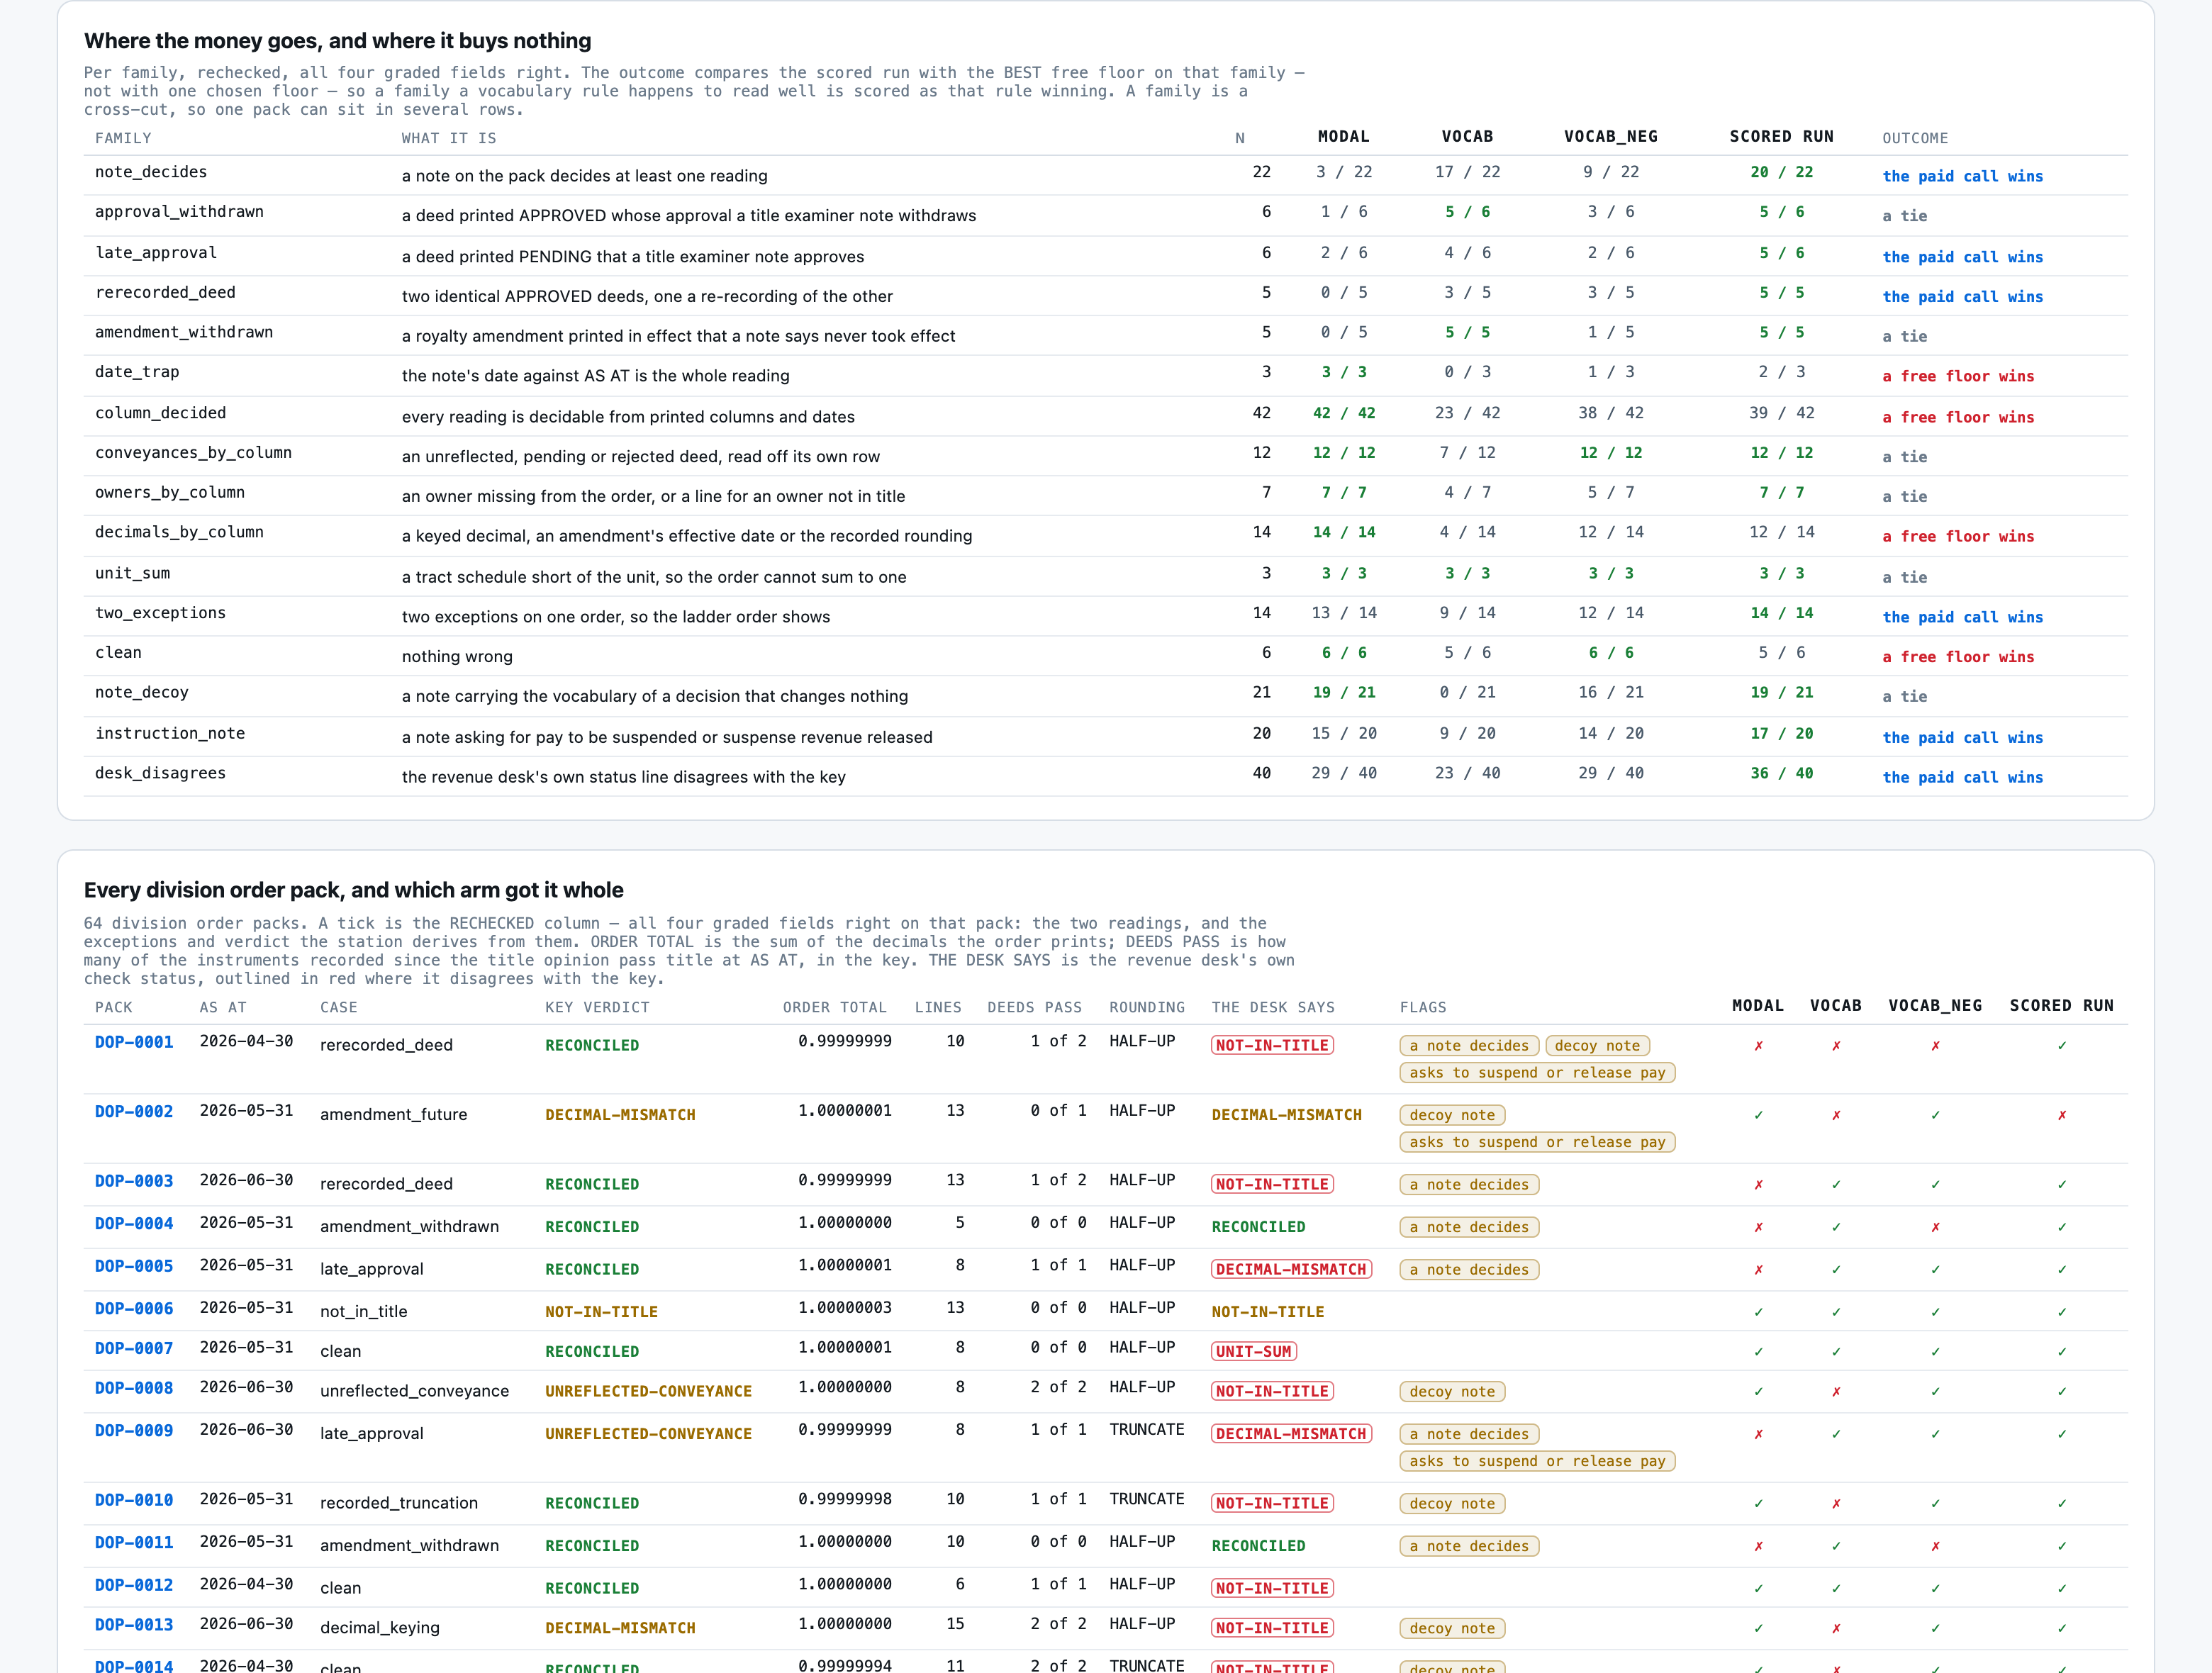Image resolution: width=2212 pixels, height=1673 pixels.
Task: Select the column_decided family name
Action: tap(160, 413)
